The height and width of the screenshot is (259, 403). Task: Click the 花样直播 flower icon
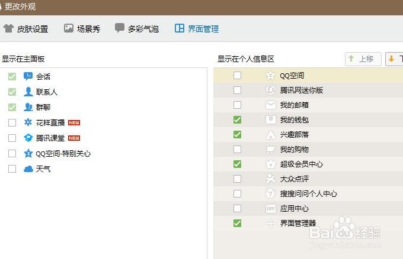[28, 122]
